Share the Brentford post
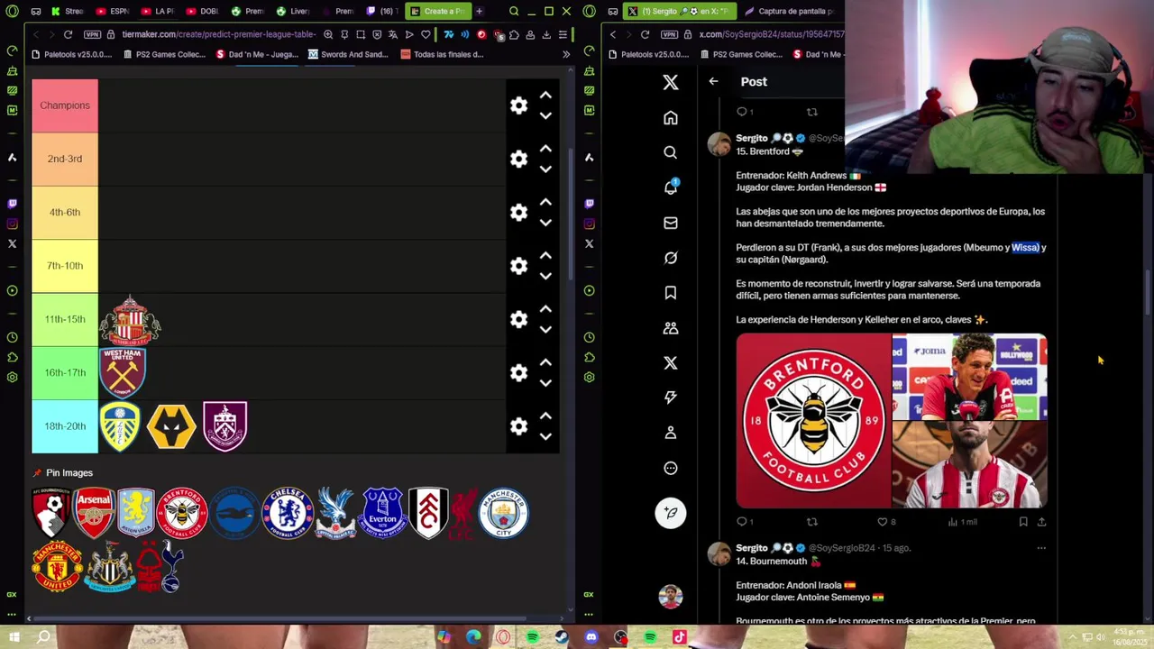 point(1041,521)
